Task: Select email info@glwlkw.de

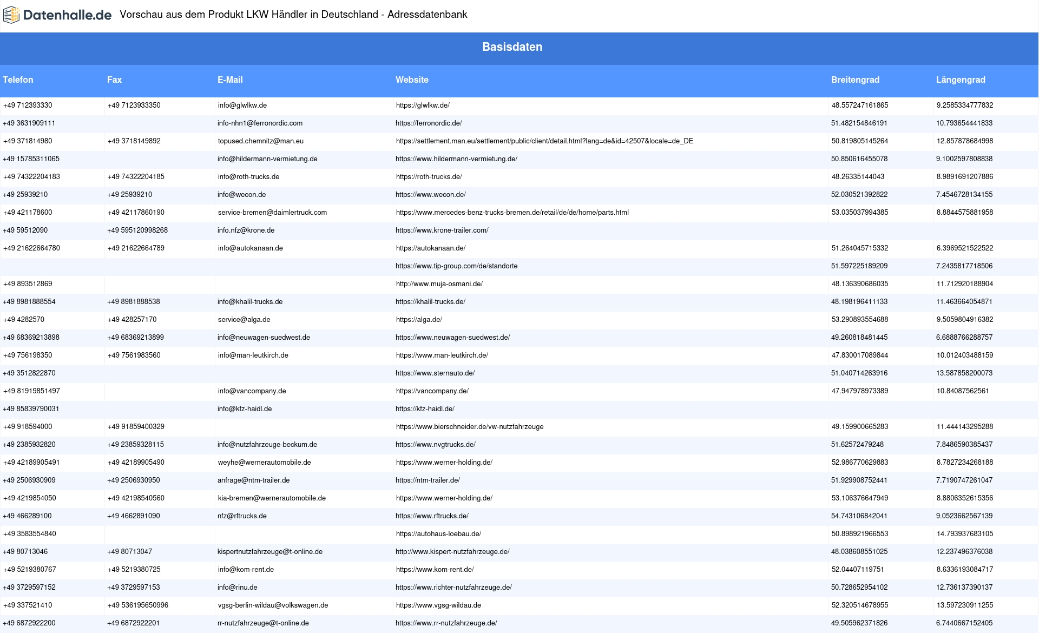Action: coord(242,105)
